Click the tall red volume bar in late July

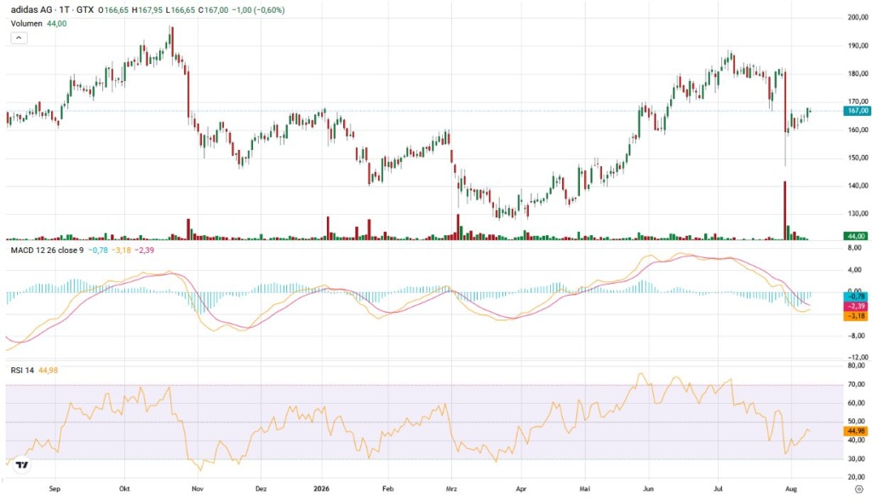[785, 210]
